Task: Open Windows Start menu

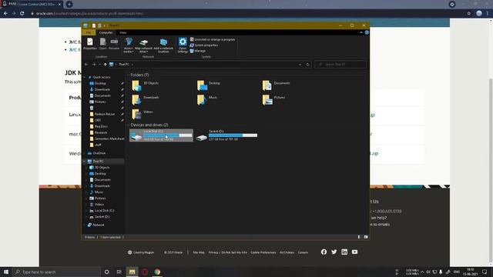Action: pos(6,272)
